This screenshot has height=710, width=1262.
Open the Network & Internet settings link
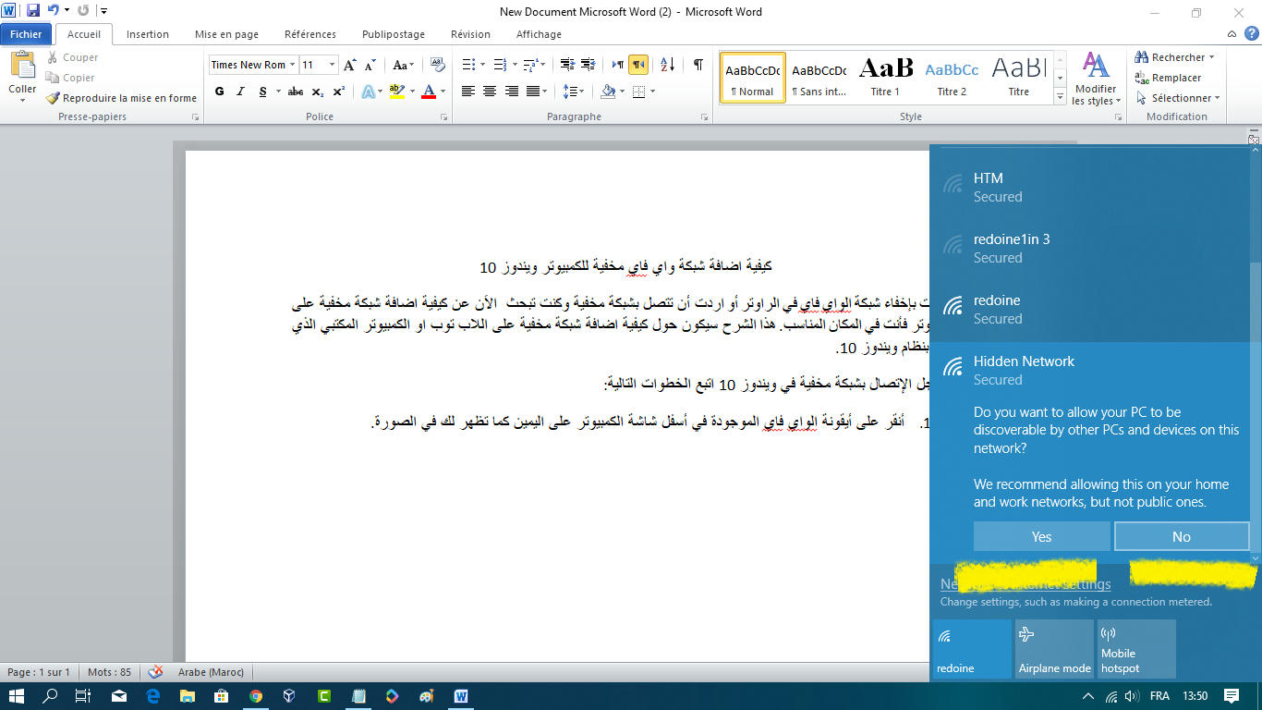1025,584
